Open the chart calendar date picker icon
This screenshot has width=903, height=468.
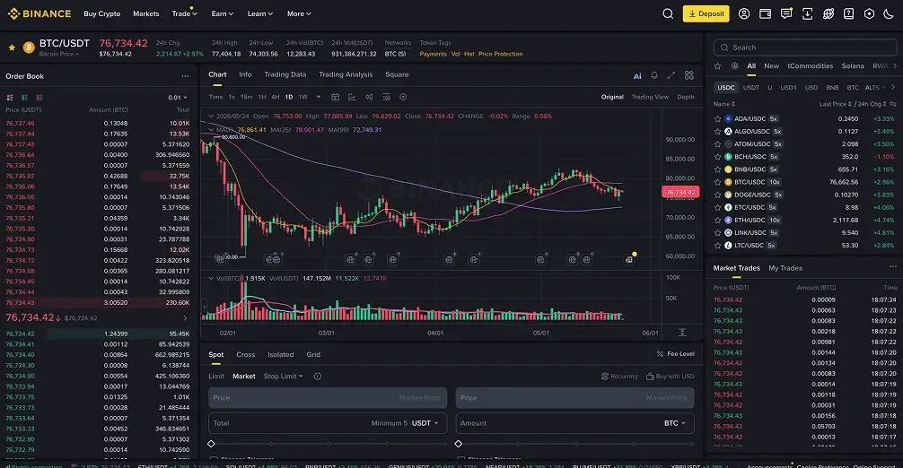pyautogui.click(x=335, y=97)
